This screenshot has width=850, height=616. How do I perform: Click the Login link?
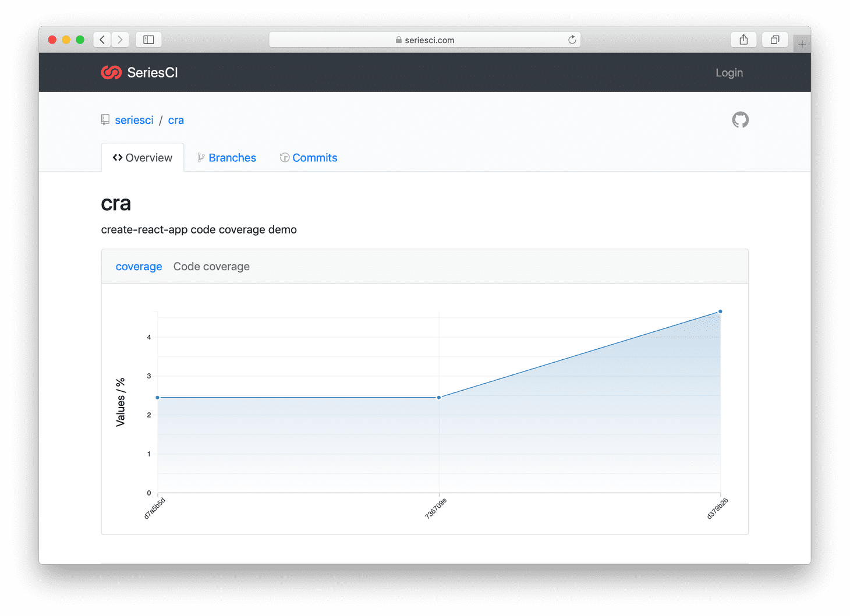729,72
